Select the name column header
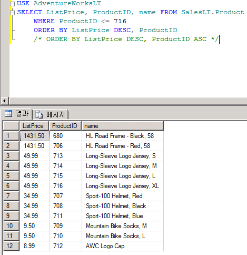The width and height of the screenshot is (247, 255). pos(123,126)
